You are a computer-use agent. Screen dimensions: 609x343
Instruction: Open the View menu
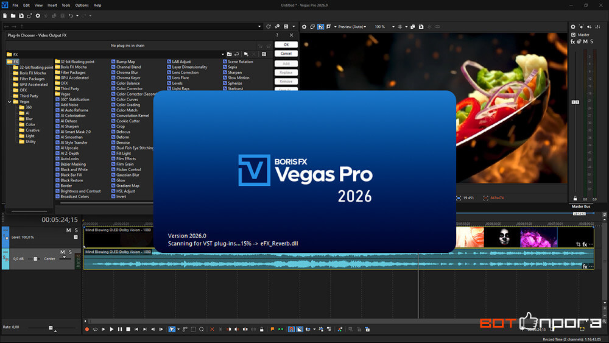click(39, 5)
